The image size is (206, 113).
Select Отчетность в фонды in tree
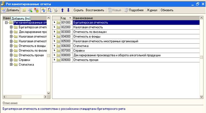point(32,46)
